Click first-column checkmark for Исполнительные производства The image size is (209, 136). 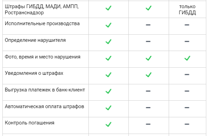(x=109, y=25)
